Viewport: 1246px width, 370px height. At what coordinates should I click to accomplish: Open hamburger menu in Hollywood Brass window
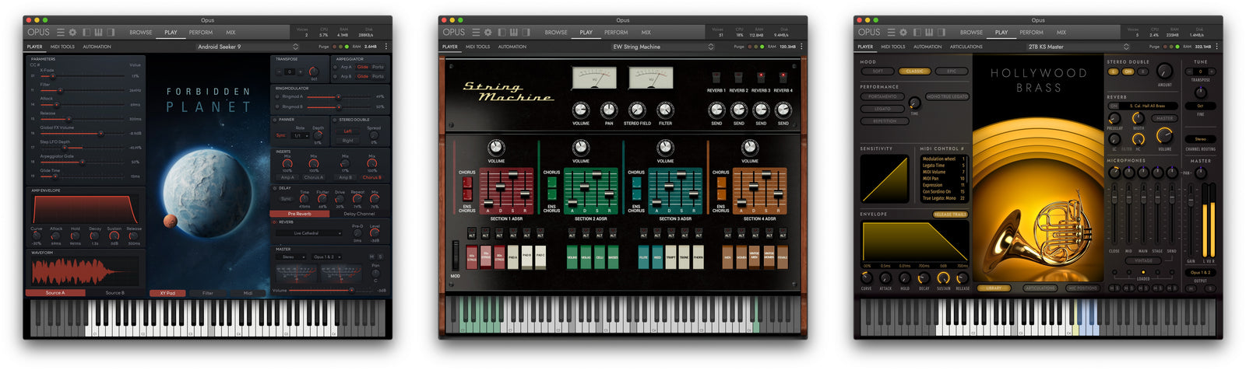(x=891, y=33)
